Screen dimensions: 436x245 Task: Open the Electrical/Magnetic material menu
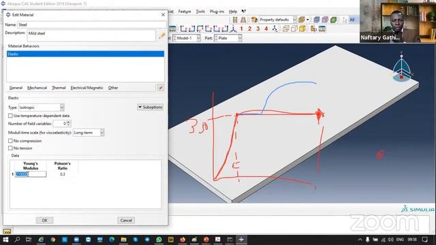(87, 88)
